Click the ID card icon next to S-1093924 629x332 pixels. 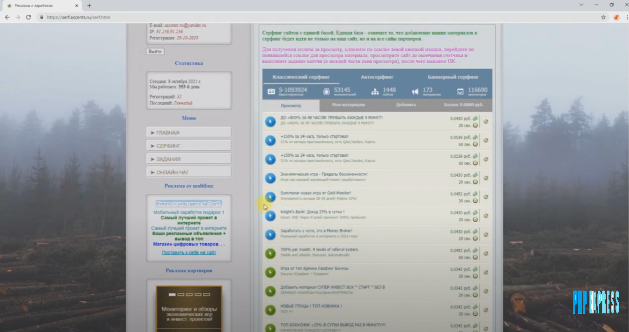click(x=271, y=92)
